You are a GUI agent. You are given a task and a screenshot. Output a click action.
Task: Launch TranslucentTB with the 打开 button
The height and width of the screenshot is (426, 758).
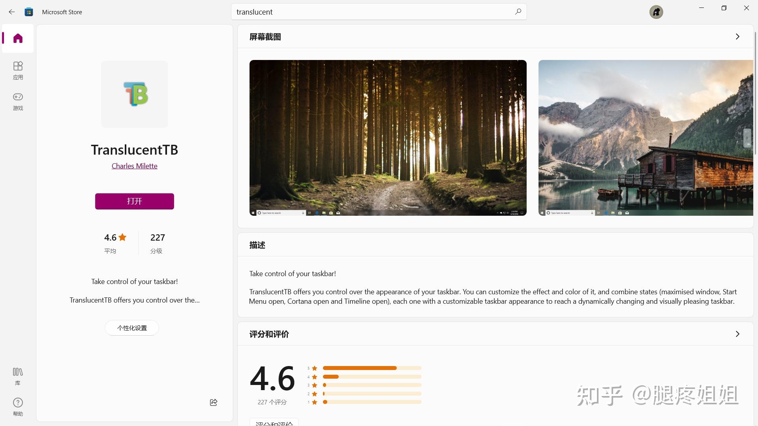coord(134,201)
